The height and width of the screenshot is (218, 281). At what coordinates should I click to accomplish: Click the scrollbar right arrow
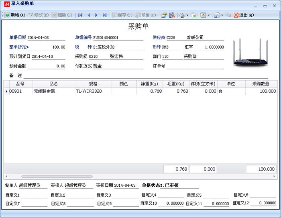point(274,176)
